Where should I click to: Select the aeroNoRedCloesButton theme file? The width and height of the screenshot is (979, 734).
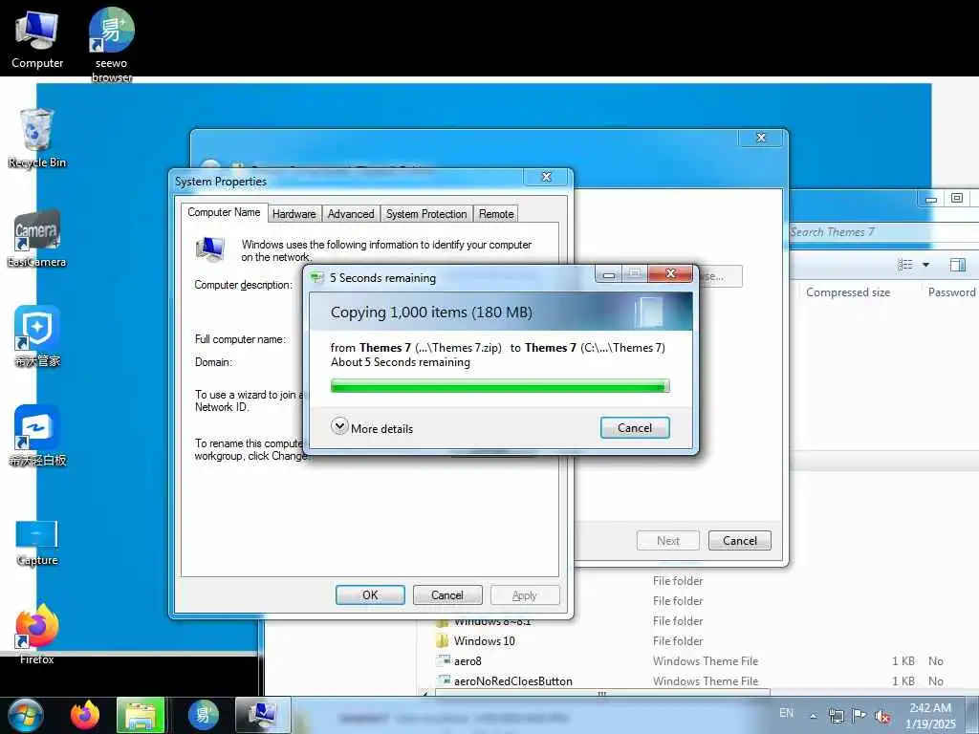513,680
